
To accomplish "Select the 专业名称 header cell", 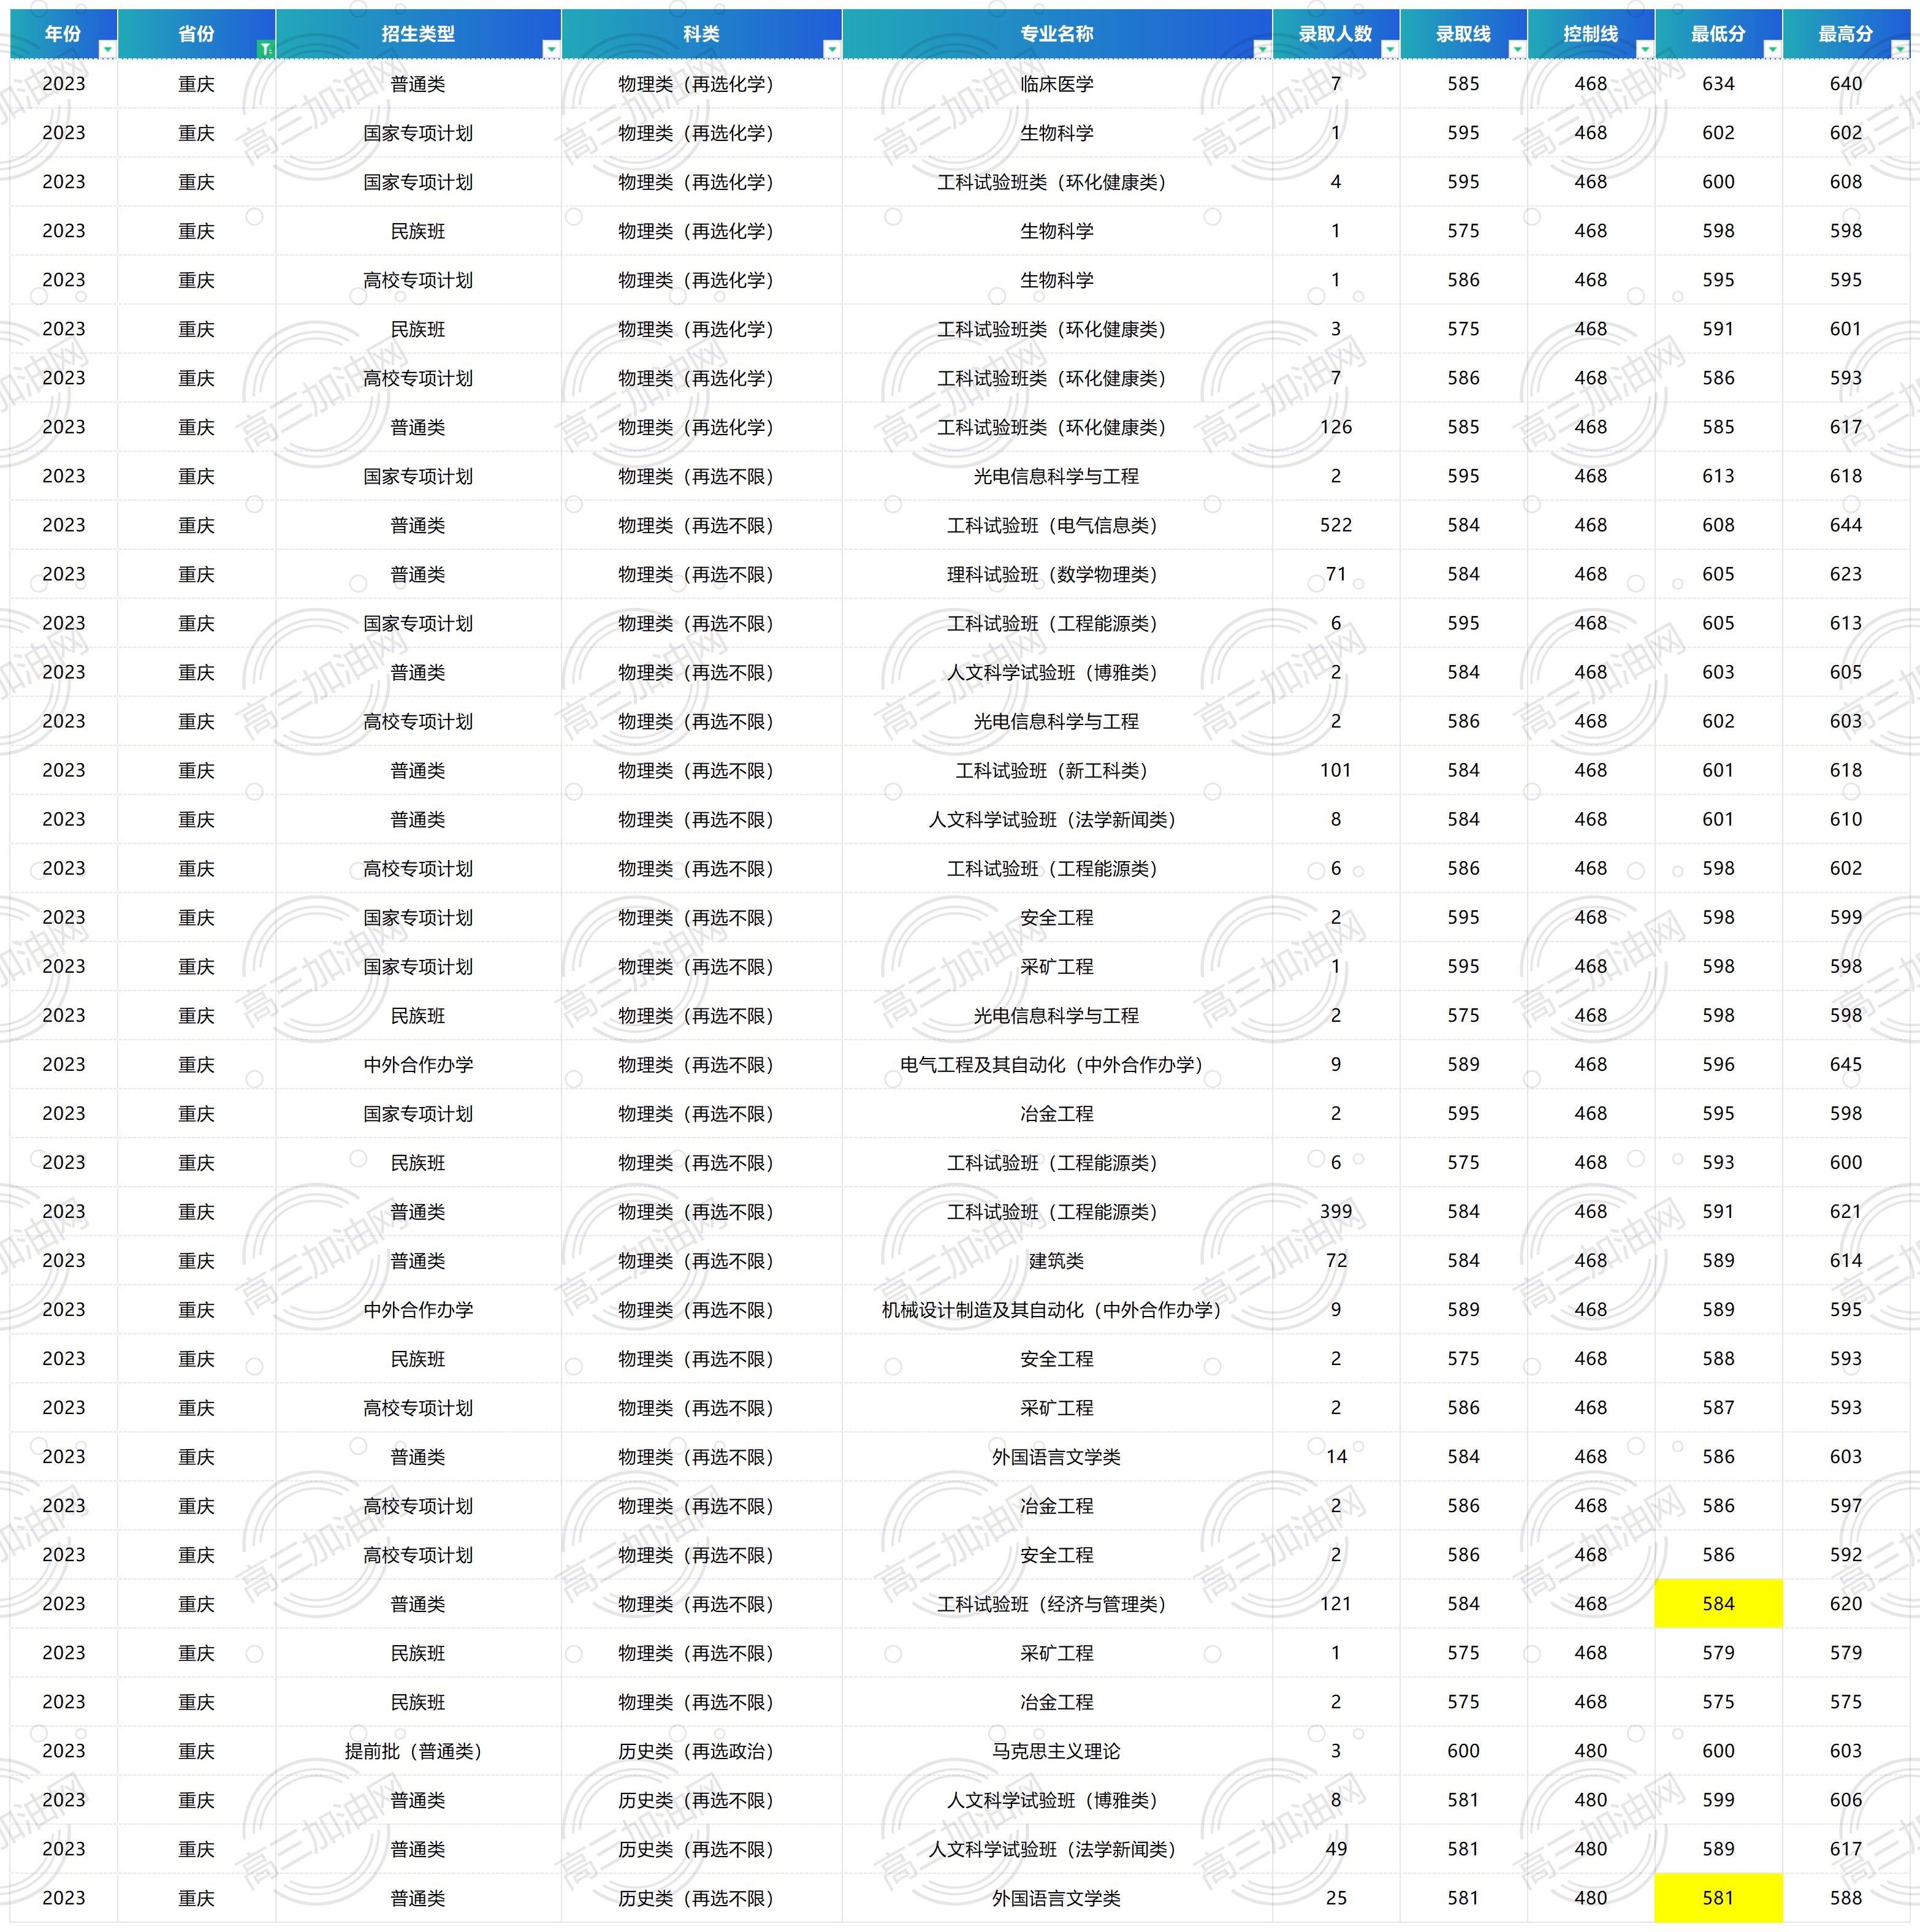I will click(1057, 34).
